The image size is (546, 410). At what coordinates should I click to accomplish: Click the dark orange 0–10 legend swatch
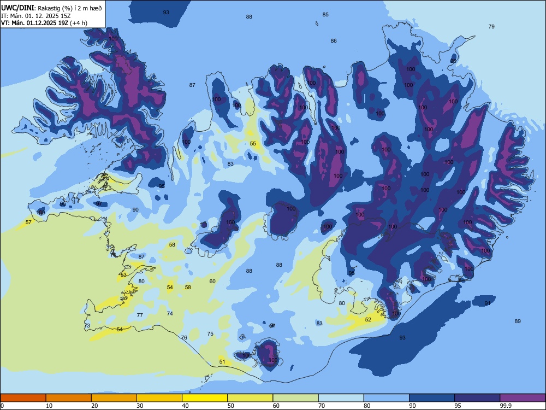coord(23,398)
